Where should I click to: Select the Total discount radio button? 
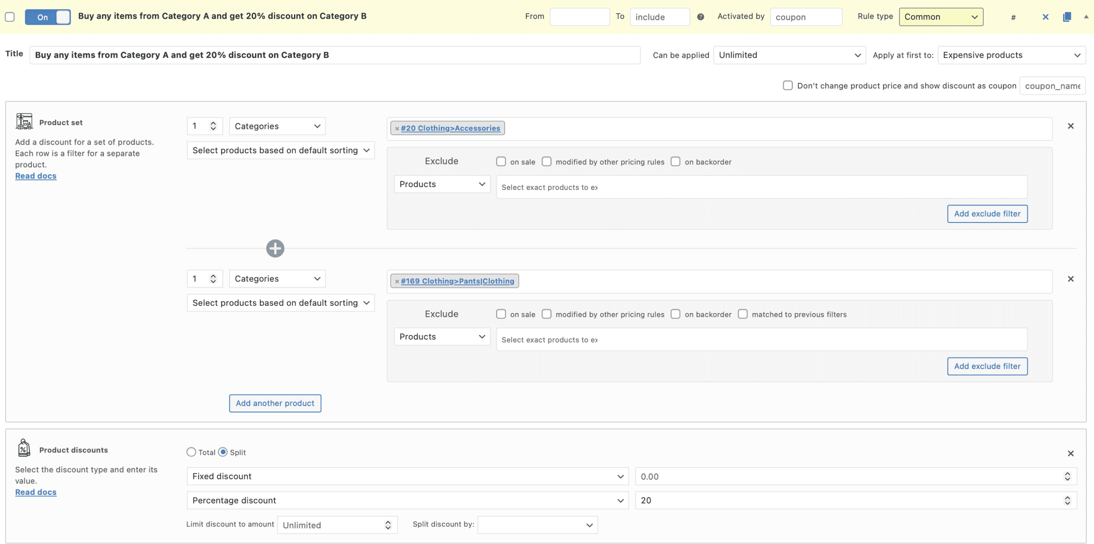click(191, 452)
